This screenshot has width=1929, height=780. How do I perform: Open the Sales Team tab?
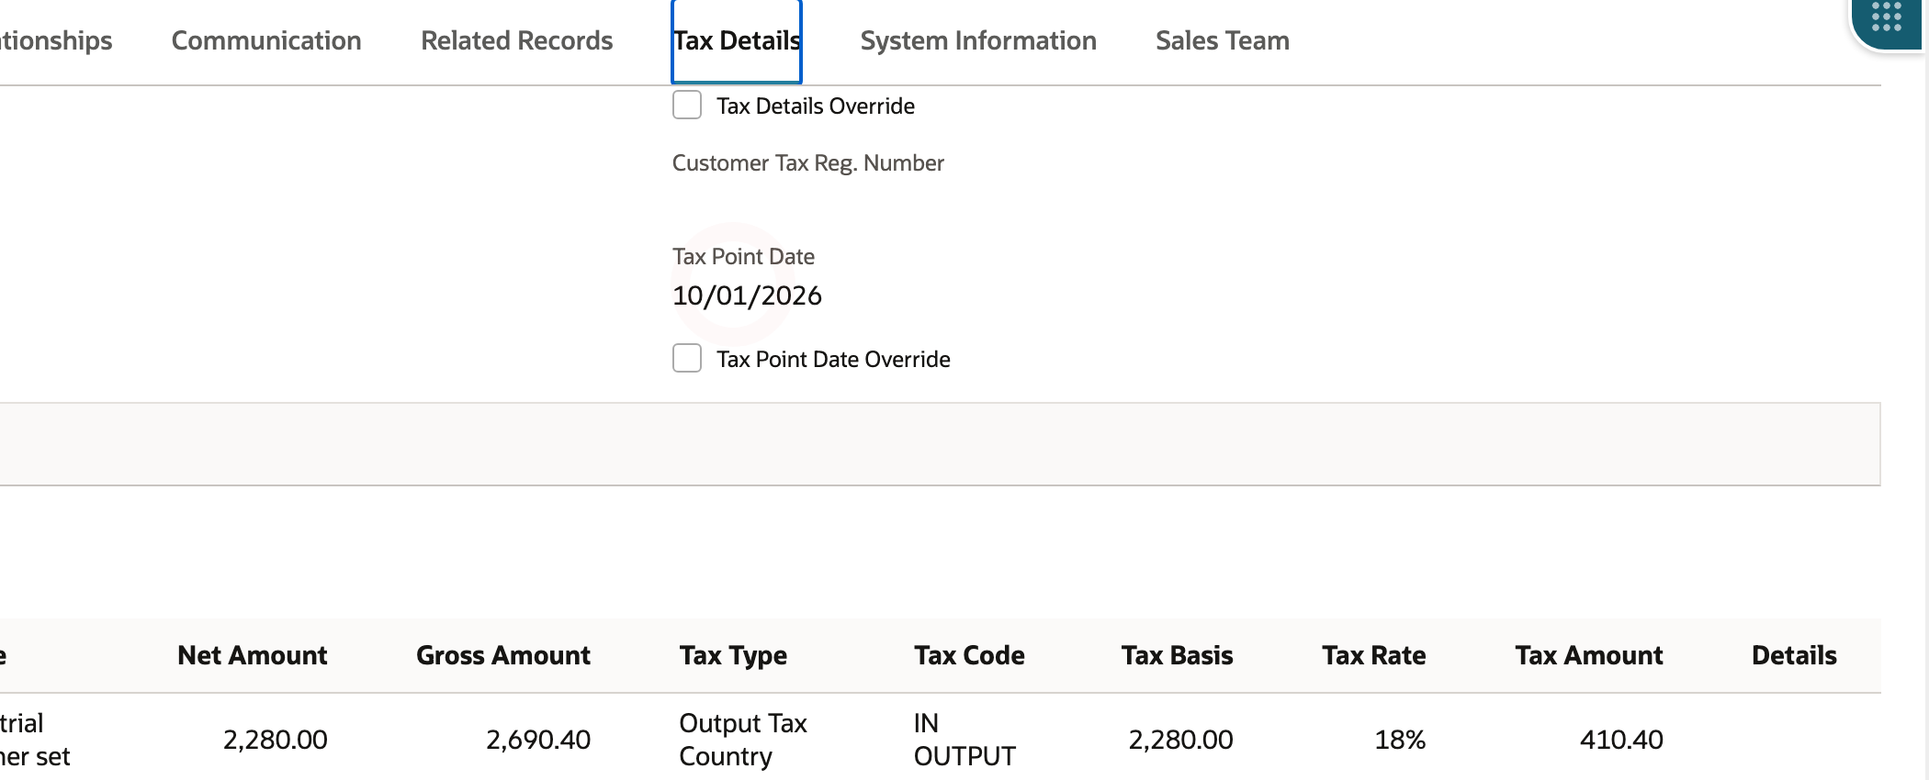[x=1223, y=40]
